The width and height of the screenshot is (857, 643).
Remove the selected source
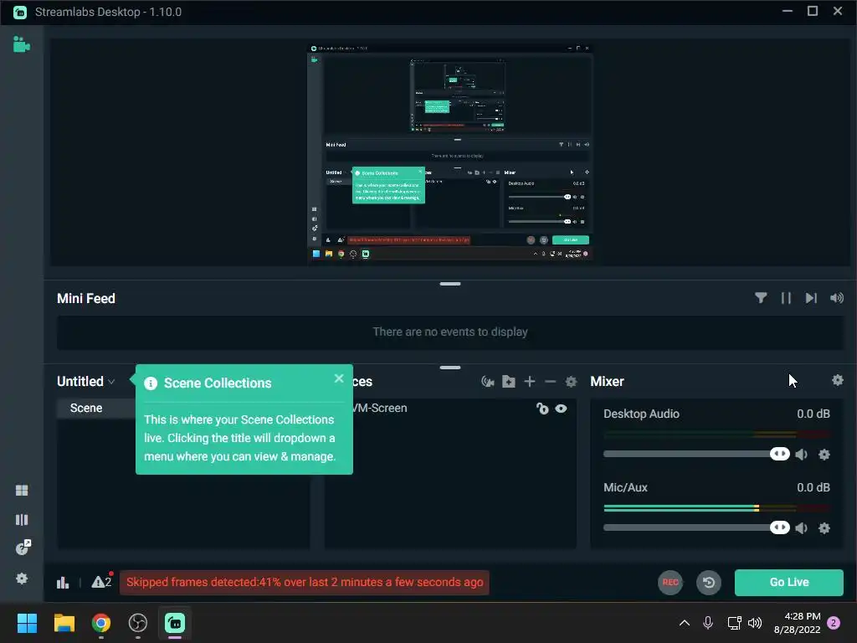pos(551,382)
